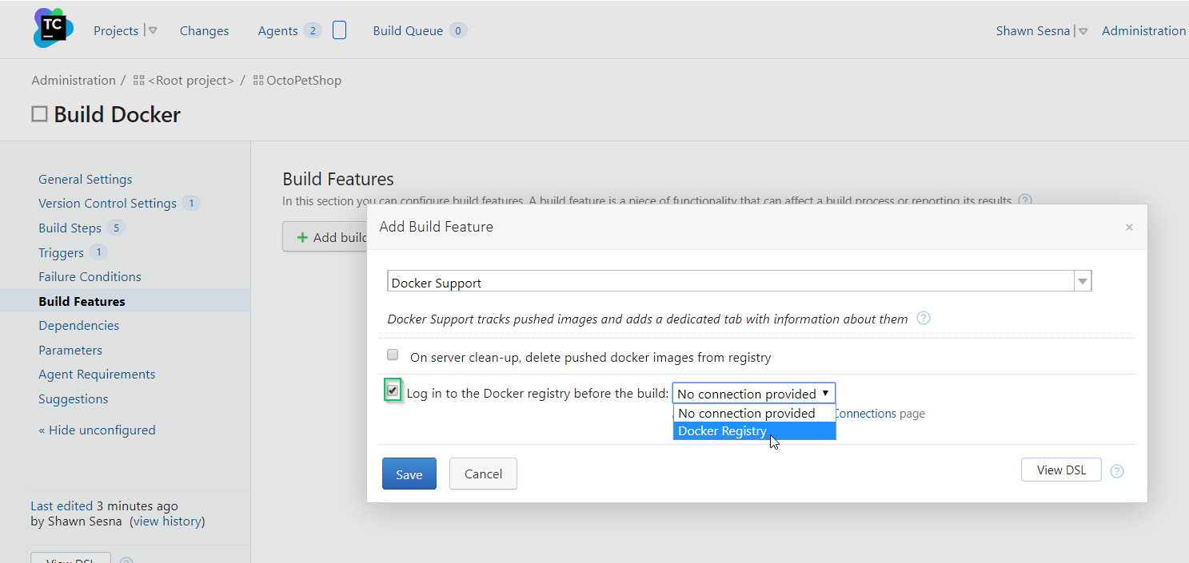Viewport: 1189px width, 563px height.
Task: Open the Docker Support feature type dropdown
Action: 1083,281
